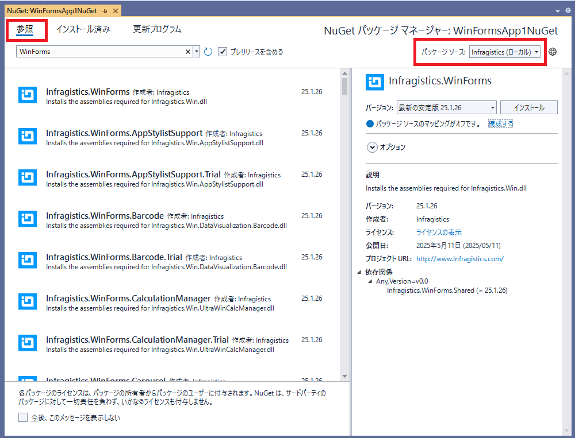This screenshot has height=438, width=575.
Task: Click the Infragistics.WinForms.Shared dependency entry
Action: [x=447, y=290]
